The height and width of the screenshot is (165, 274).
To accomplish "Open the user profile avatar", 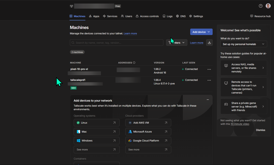I will 268,6.
